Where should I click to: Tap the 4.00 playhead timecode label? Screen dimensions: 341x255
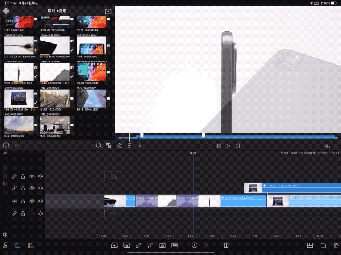193,153
